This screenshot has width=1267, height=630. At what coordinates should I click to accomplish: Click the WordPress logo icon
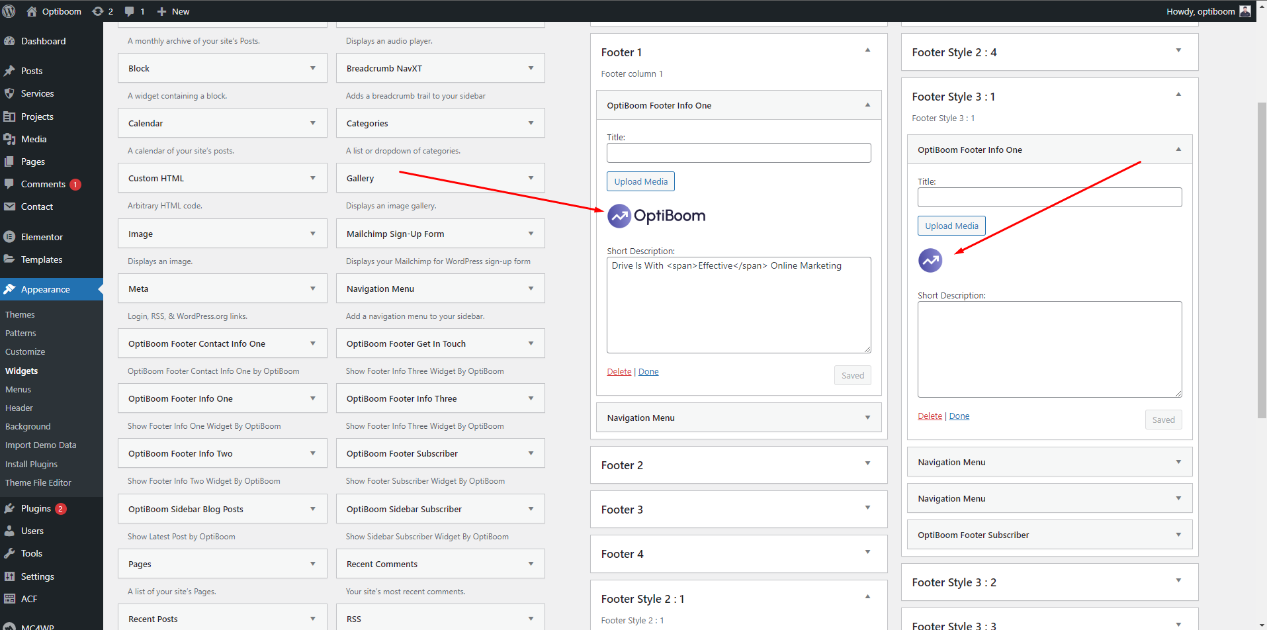pos(9,11)
